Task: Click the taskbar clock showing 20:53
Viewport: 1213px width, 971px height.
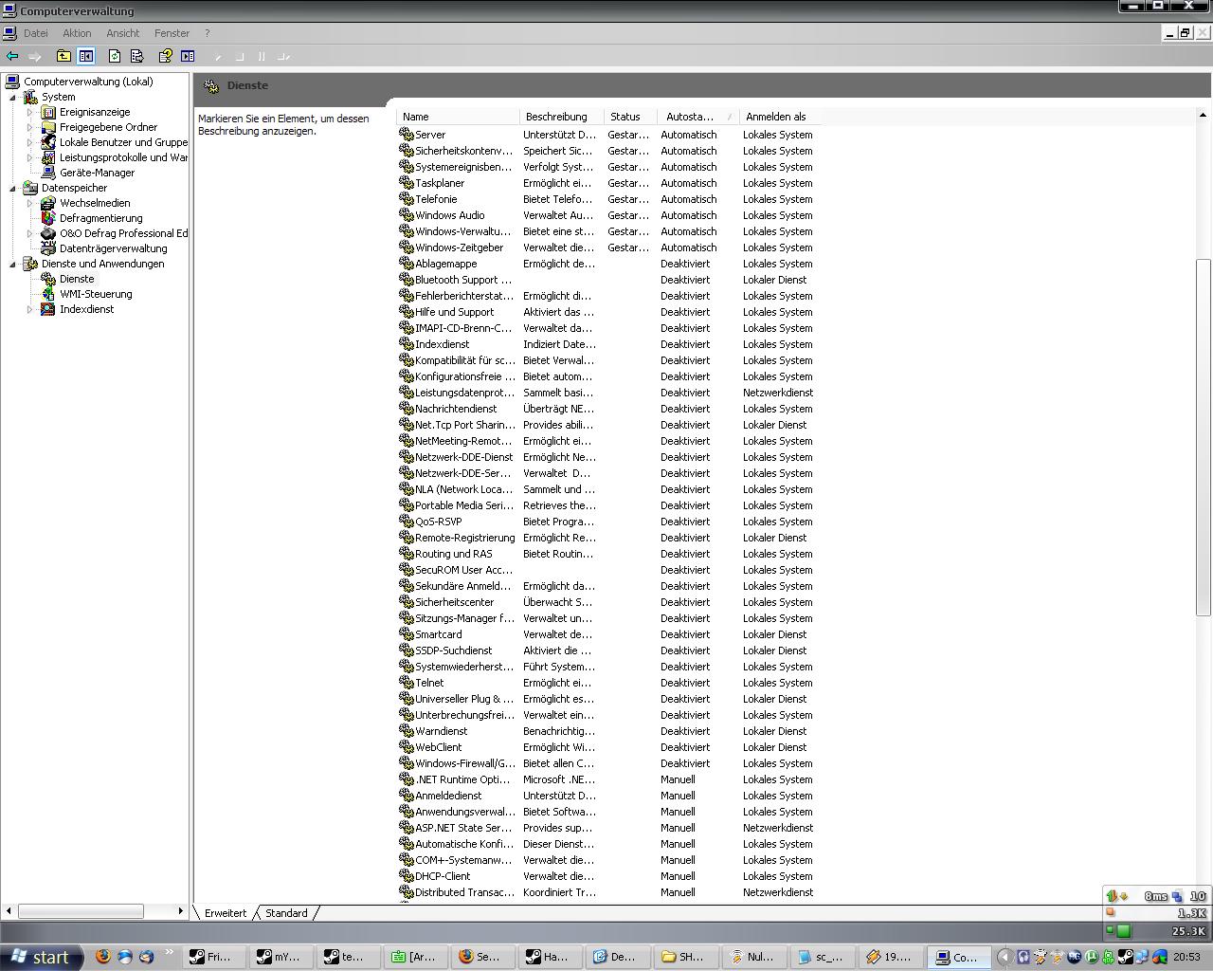Action: 1187,958
